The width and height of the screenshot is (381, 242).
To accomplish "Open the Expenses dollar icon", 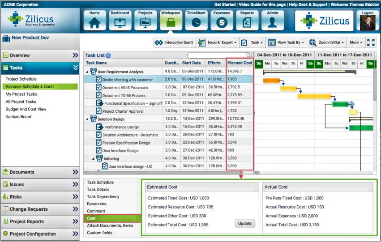I will [x=222, y=22].
